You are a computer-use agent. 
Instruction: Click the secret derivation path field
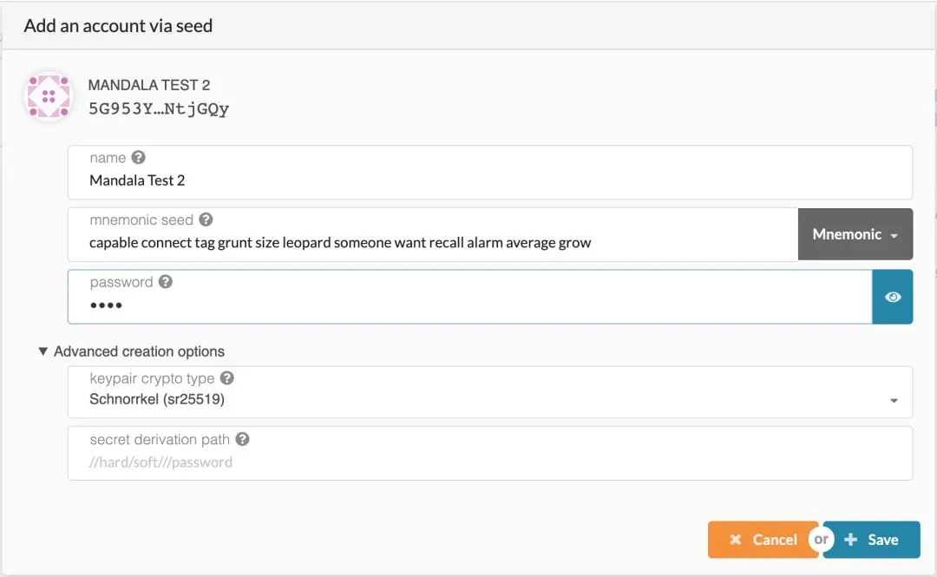click(x=490, y=462)
